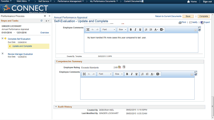
Task: Click the spell check icon beside upper comments
Action: 200,30
